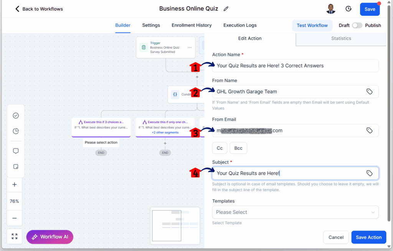Switch to the Statistics tab
This screenshot has width=393, height=251.
click(x=341, y=39)
